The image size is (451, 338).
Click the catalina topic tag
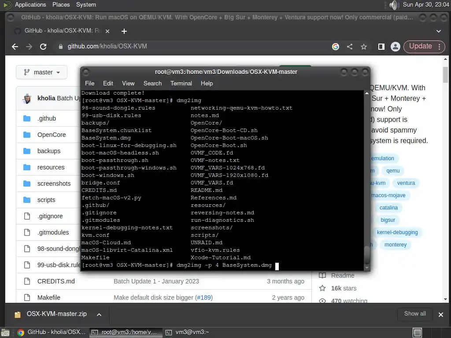388,208
